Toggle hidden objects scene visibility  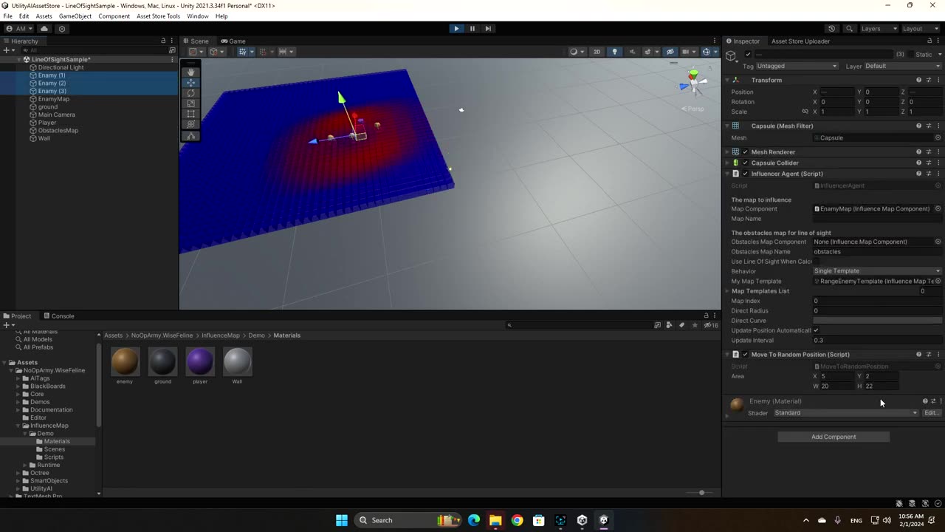click(x=670, y=52)
